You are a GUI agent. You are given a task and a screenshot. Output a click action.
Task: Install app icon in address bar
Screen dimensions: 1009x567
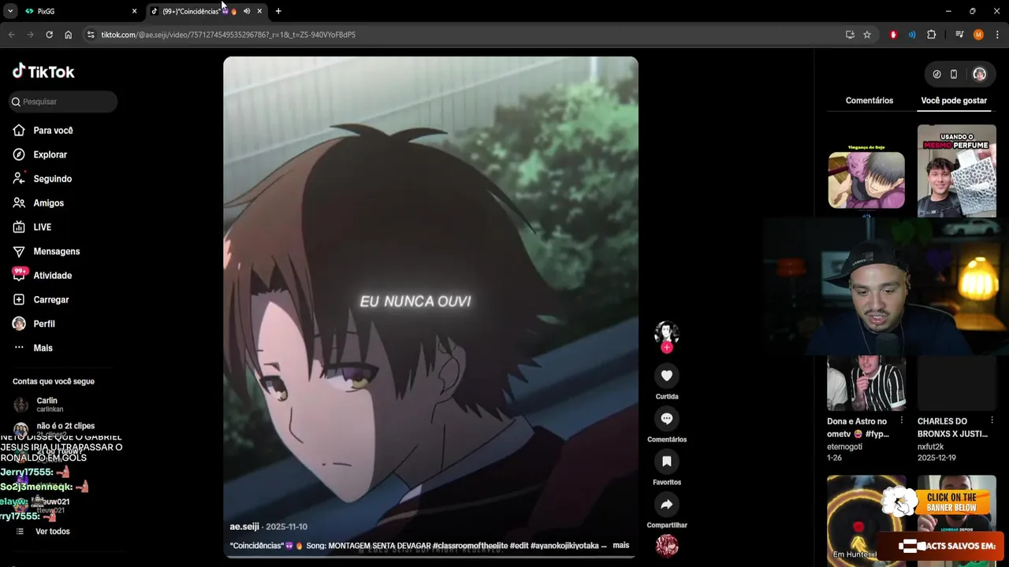[850, 35]
